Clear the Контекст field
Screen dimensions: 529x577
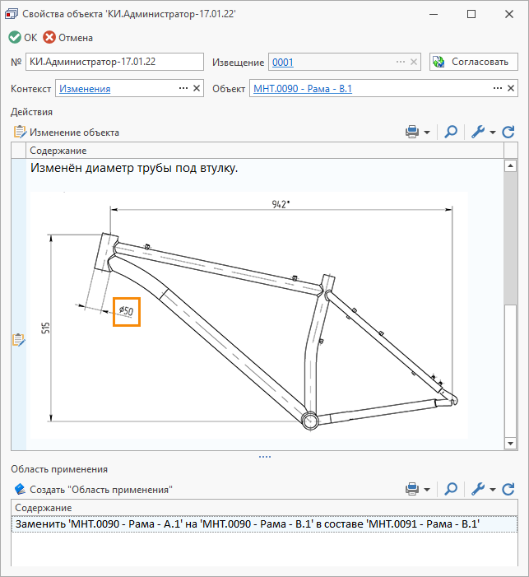197,88
